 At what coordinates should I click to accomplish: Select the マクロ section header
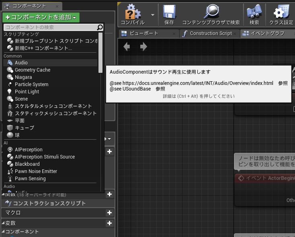tap(57, 213)
